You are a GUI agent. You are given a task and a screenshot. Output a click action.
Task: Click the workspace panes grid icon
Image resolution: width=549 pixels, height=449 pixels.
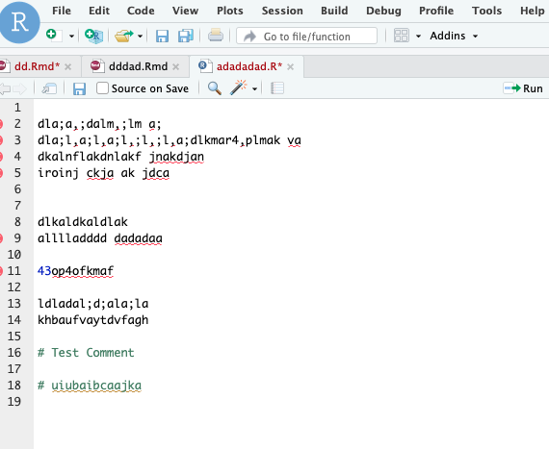[402, 36]
